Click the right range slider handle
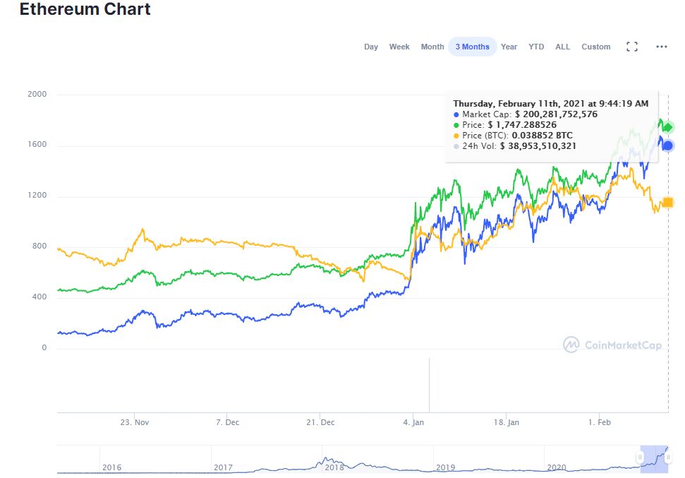 pos(668,458)
